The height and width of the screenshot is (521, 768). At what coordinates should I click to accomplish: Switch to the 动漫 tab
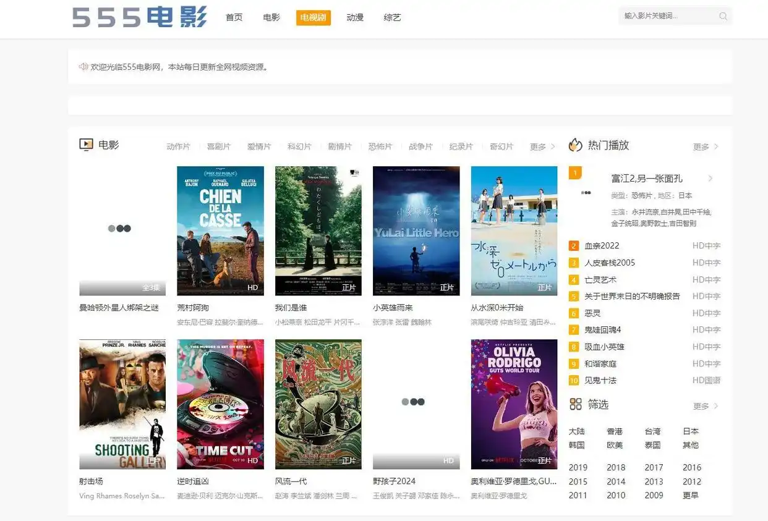click(x=354, y=17)
